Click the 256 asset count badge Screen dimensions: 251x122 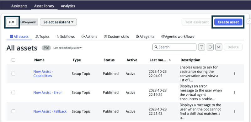(46, 48)
